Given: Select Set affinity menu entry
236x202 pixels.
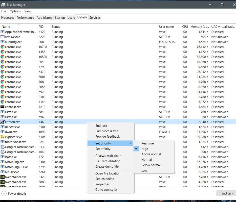Looking at the screenshot, I should (x=111, y=149).
